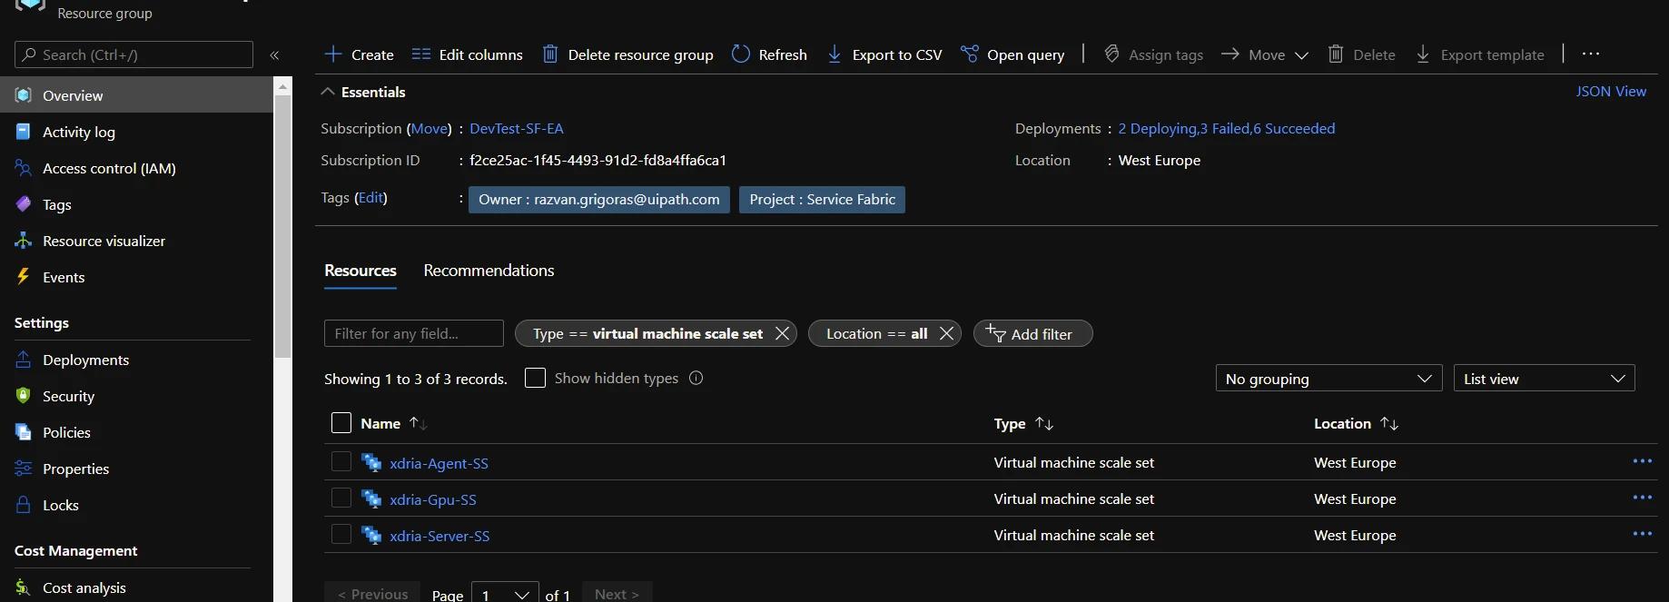Expand the Move dropdown in the toolbar
Viewport: 1669px width, 602px height.
(x=1301, y=55)
